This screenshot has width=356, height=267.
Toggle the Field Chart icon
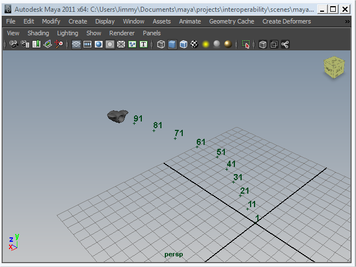[121, 44]
